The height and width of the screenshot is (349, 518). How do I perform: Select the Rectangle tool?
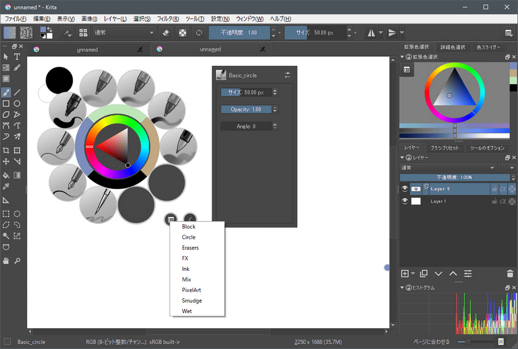(6, 104)
